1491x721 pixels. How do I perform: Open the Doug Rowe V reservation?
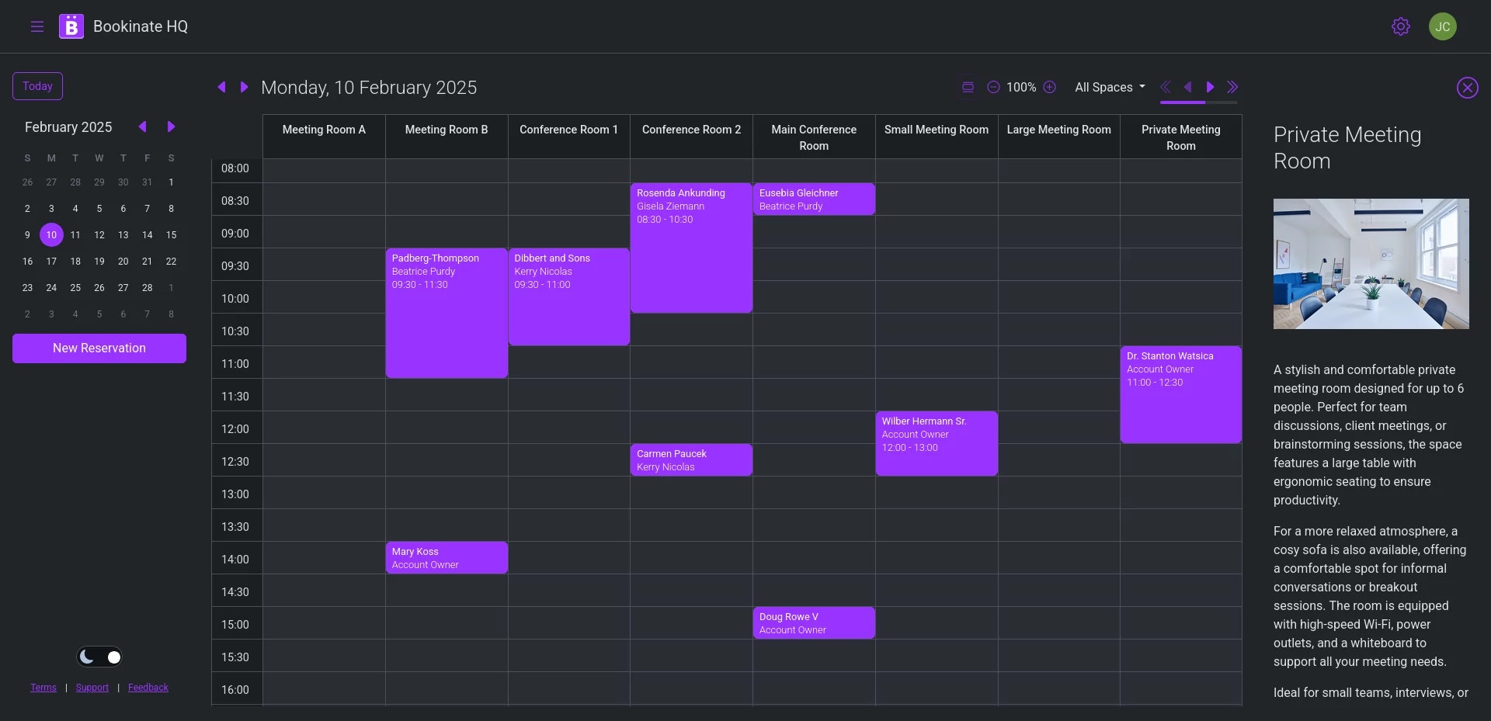[x=814, y=622]
